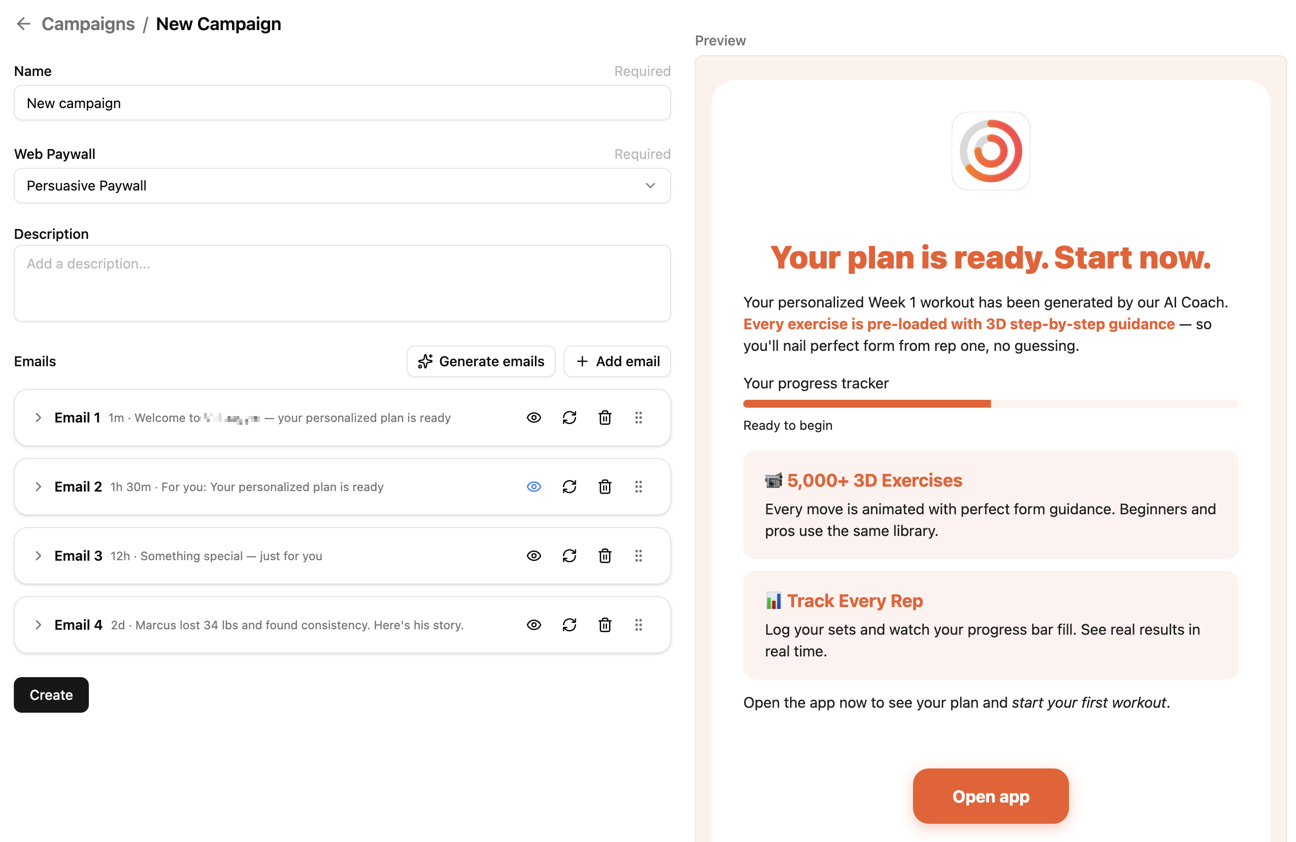The image size is (1296, 842).
Task: Regenerate Email 3 with refresh icon
Action: 569,556
